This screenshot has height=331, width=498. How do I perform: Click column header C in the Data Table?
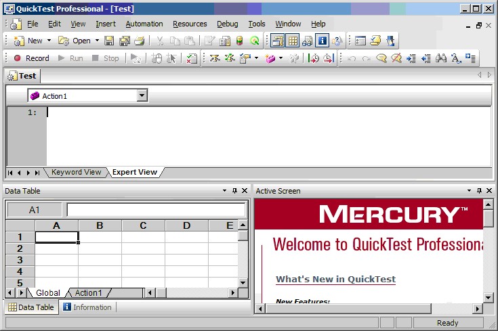(x=143, y=225)
